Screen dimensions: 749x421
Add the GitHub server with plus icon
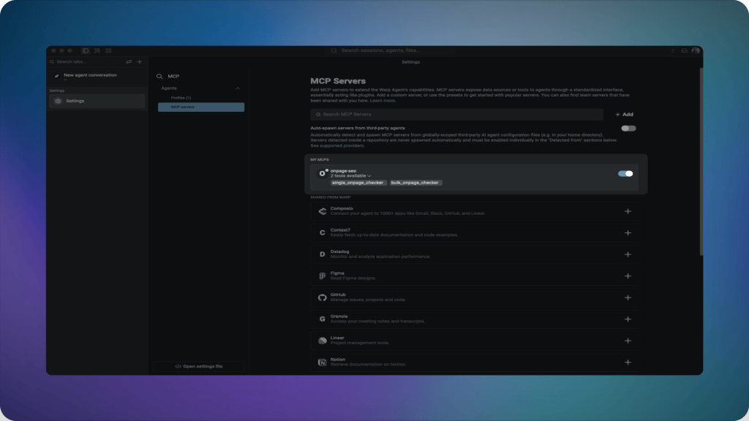(628, 297)
